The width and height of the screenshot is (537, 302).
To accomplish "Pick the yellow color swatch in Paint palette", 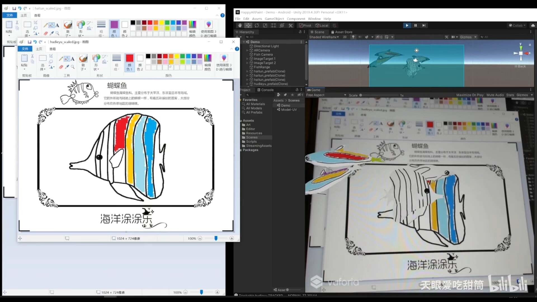I will pos(177,56).
